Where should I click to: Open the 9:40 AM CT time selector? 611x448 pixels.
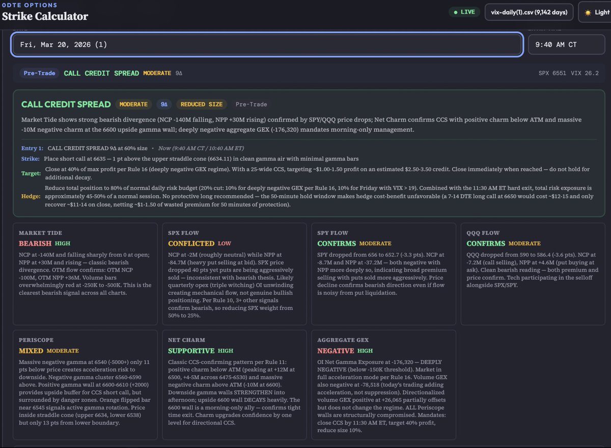(566, 44)
